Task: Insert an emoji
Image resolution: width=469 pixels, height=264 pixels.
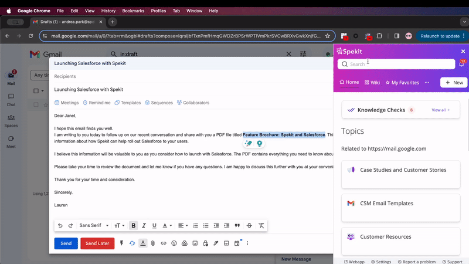Action: [x=174, y=243]
